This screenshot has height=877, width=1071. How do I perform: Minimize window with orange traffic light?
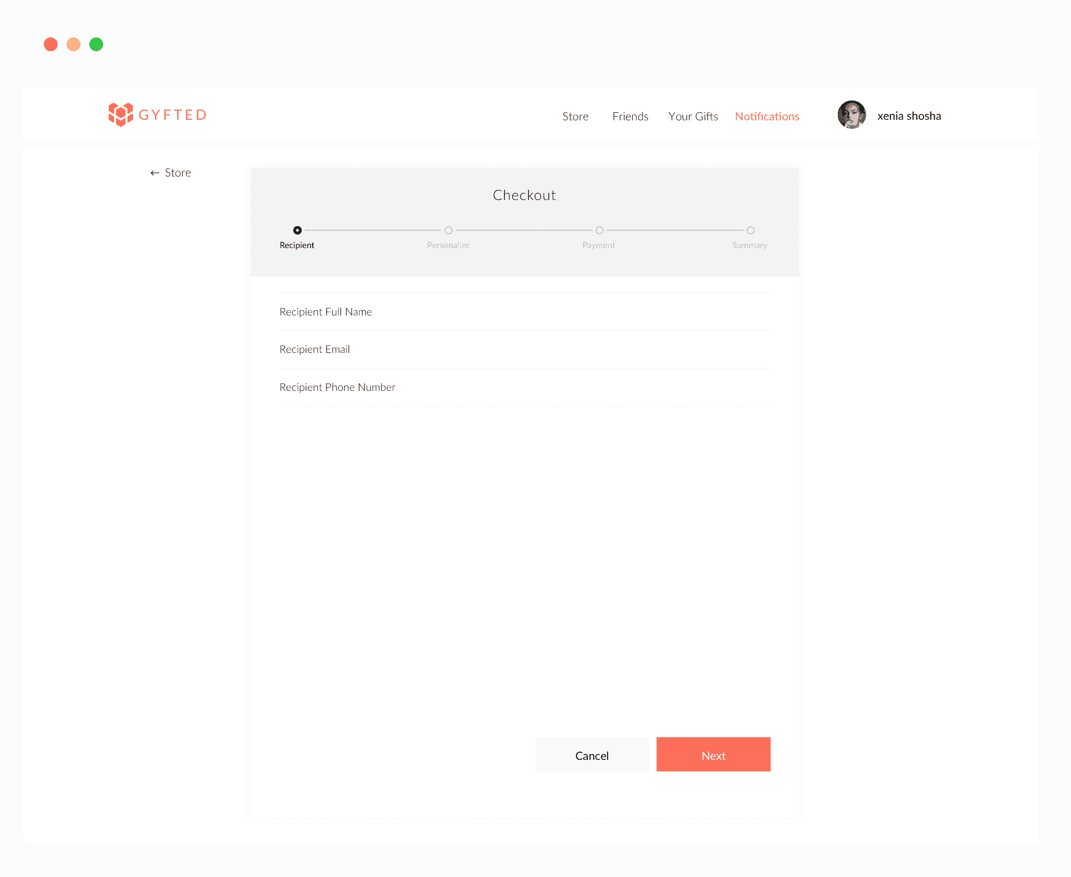click(74, 44)
